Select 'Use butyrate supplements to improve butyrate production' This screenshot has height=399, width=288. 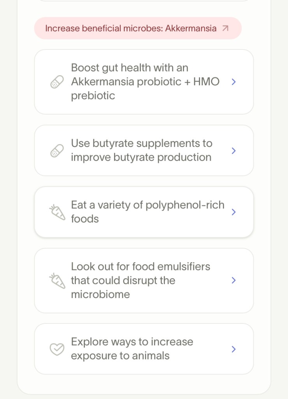click(x=142, y=150)
